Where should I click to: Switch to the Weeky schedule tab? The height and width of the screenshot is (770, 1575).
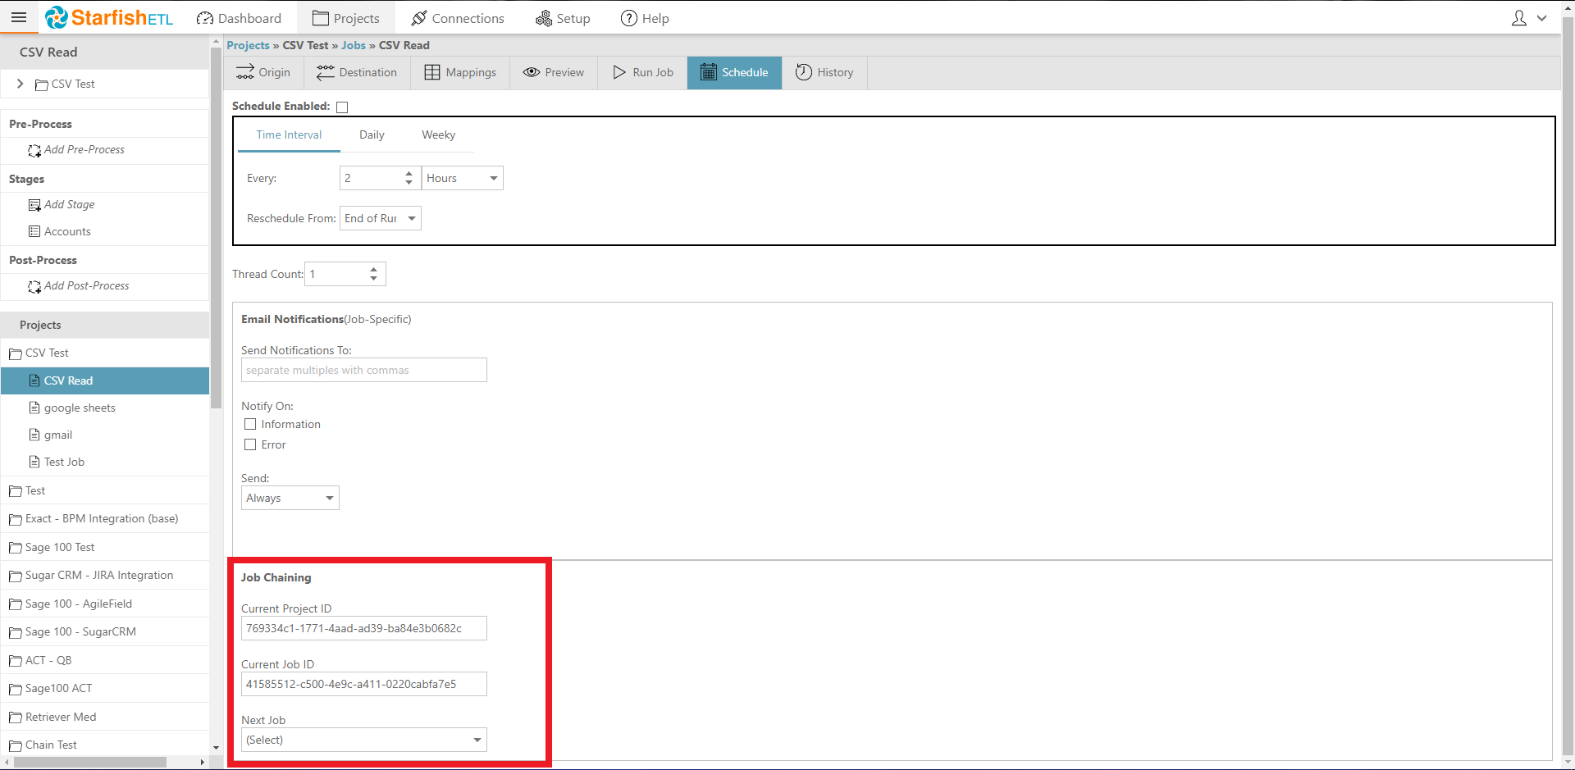point(439,135)
